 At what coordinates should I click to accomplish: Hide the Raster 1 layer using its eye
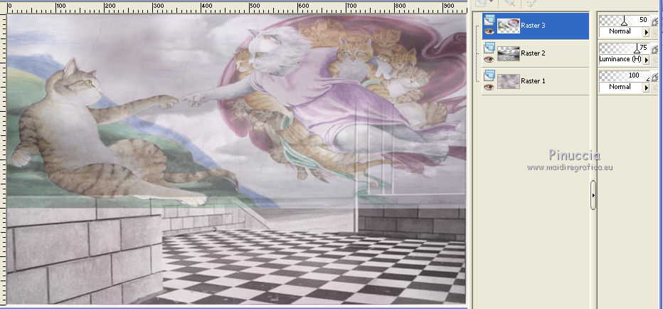pyautogui.click(x=489, y=87)
